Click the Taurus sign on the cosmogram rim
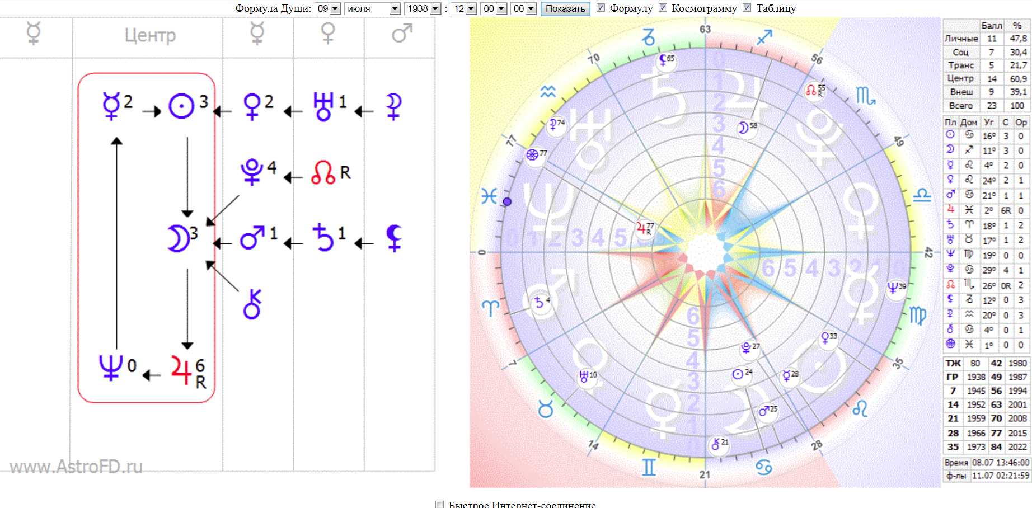 546,409
